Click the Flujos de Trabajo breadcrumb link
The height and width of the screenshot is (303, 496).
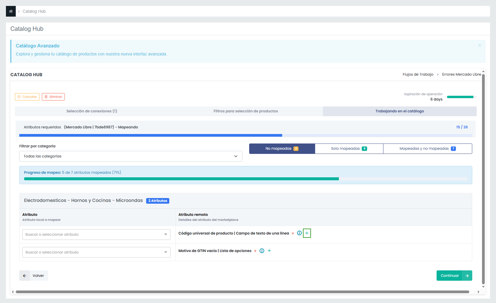pos(418,74)
